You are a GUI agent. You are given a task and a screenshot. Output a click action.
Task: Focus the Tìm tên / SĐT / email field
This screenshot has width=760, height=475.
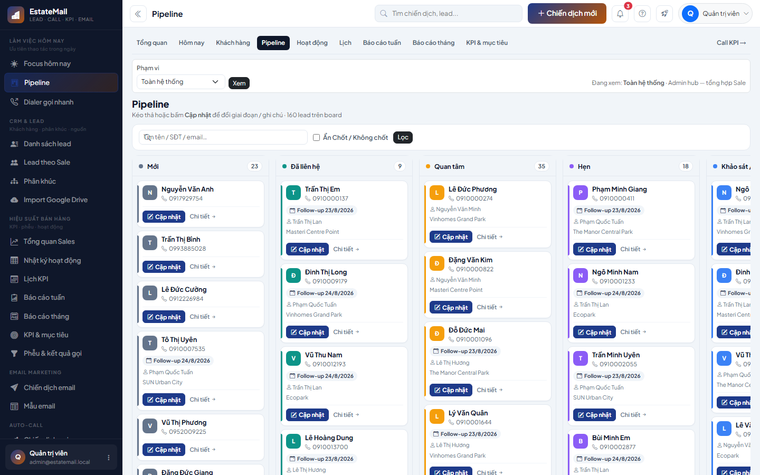pyautogui.click(x=223, y=137)
